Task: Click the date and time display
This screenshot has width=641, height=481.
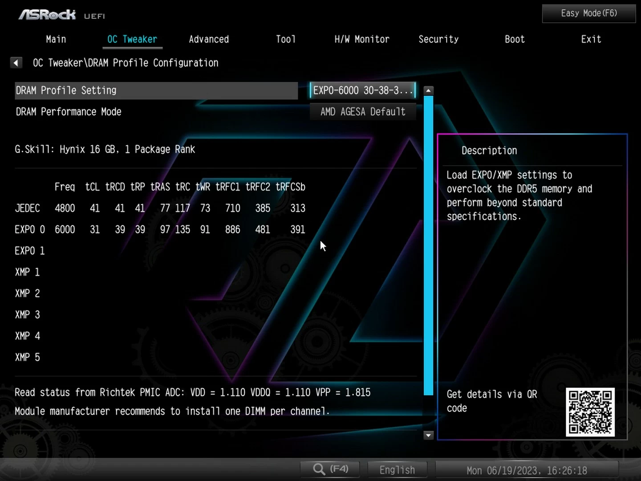Action: (x=527, y=470)
